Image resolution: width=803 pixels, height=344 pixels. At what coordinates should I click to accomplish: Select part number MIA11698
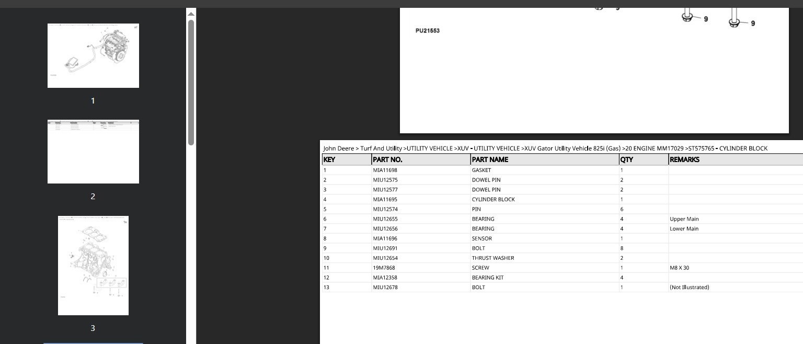coord(385,170)
